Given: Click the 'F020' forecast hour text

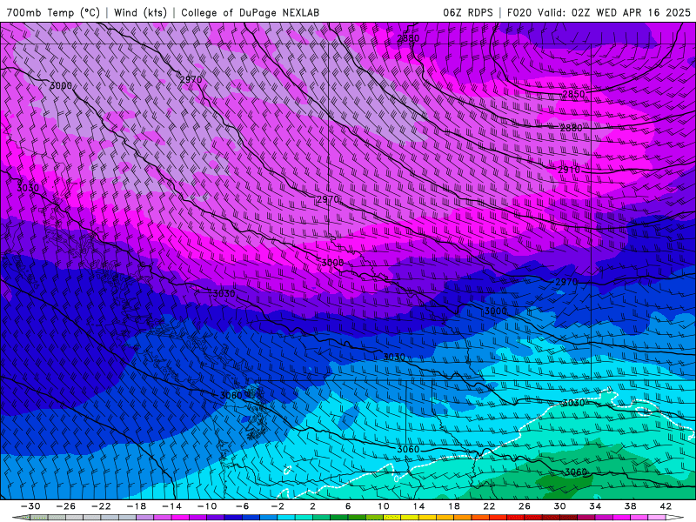Looking at the screenshot, I should [x=519, y=12].
